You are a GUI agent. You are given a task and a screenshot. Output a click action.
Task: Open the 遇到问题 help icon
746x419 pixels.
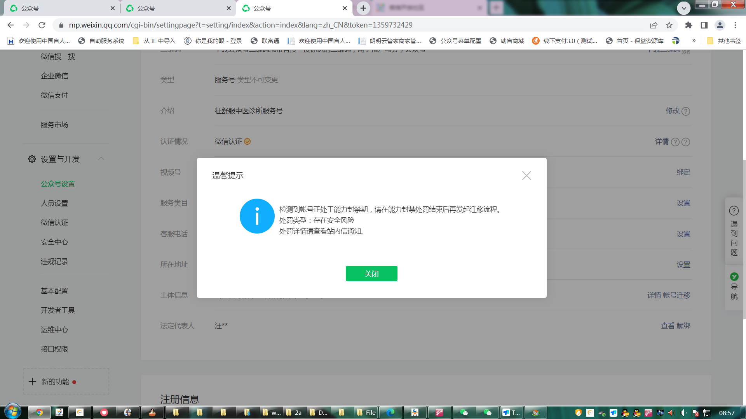point(734,211)
